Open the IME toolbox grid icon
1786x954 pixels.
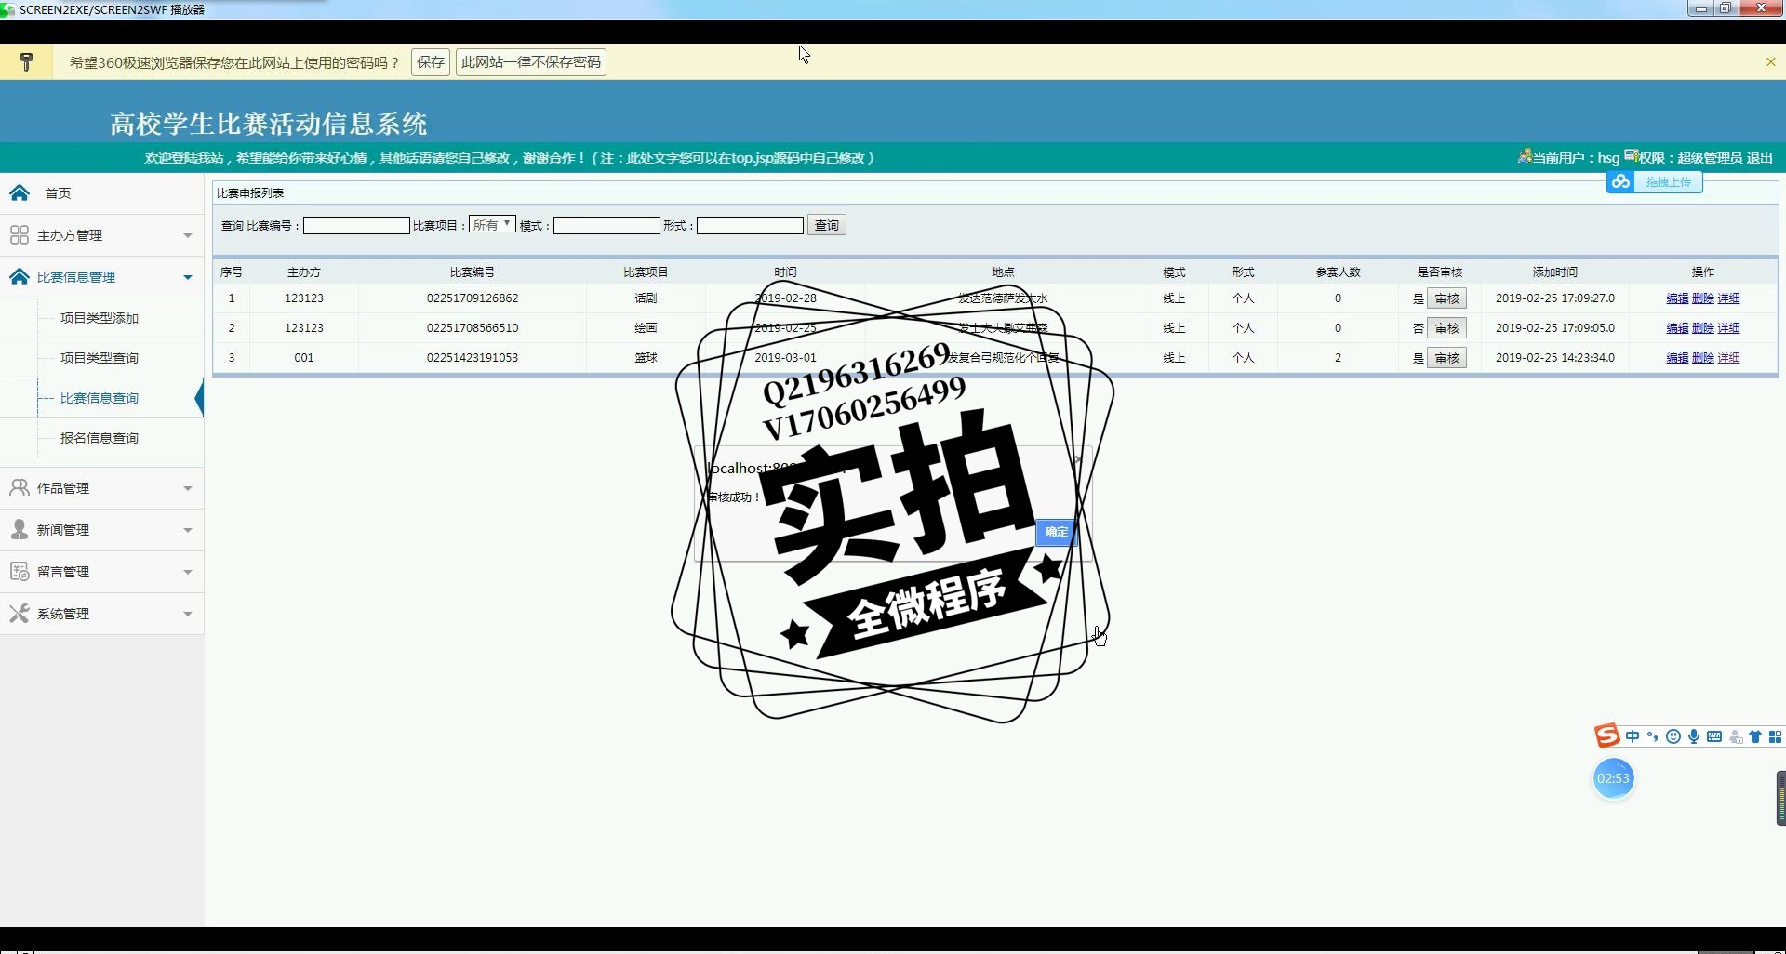pyautogui.click(x=1775, y=736)
